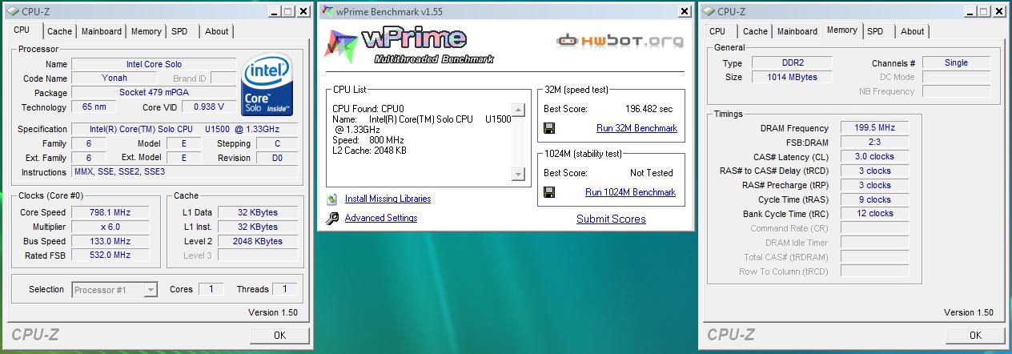Click the CPU List scrollbar down arrow
This screenshot has width=1012, height=354.
518,174
